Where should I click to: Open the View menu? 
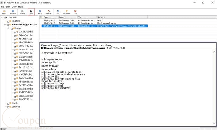[14, 7]
